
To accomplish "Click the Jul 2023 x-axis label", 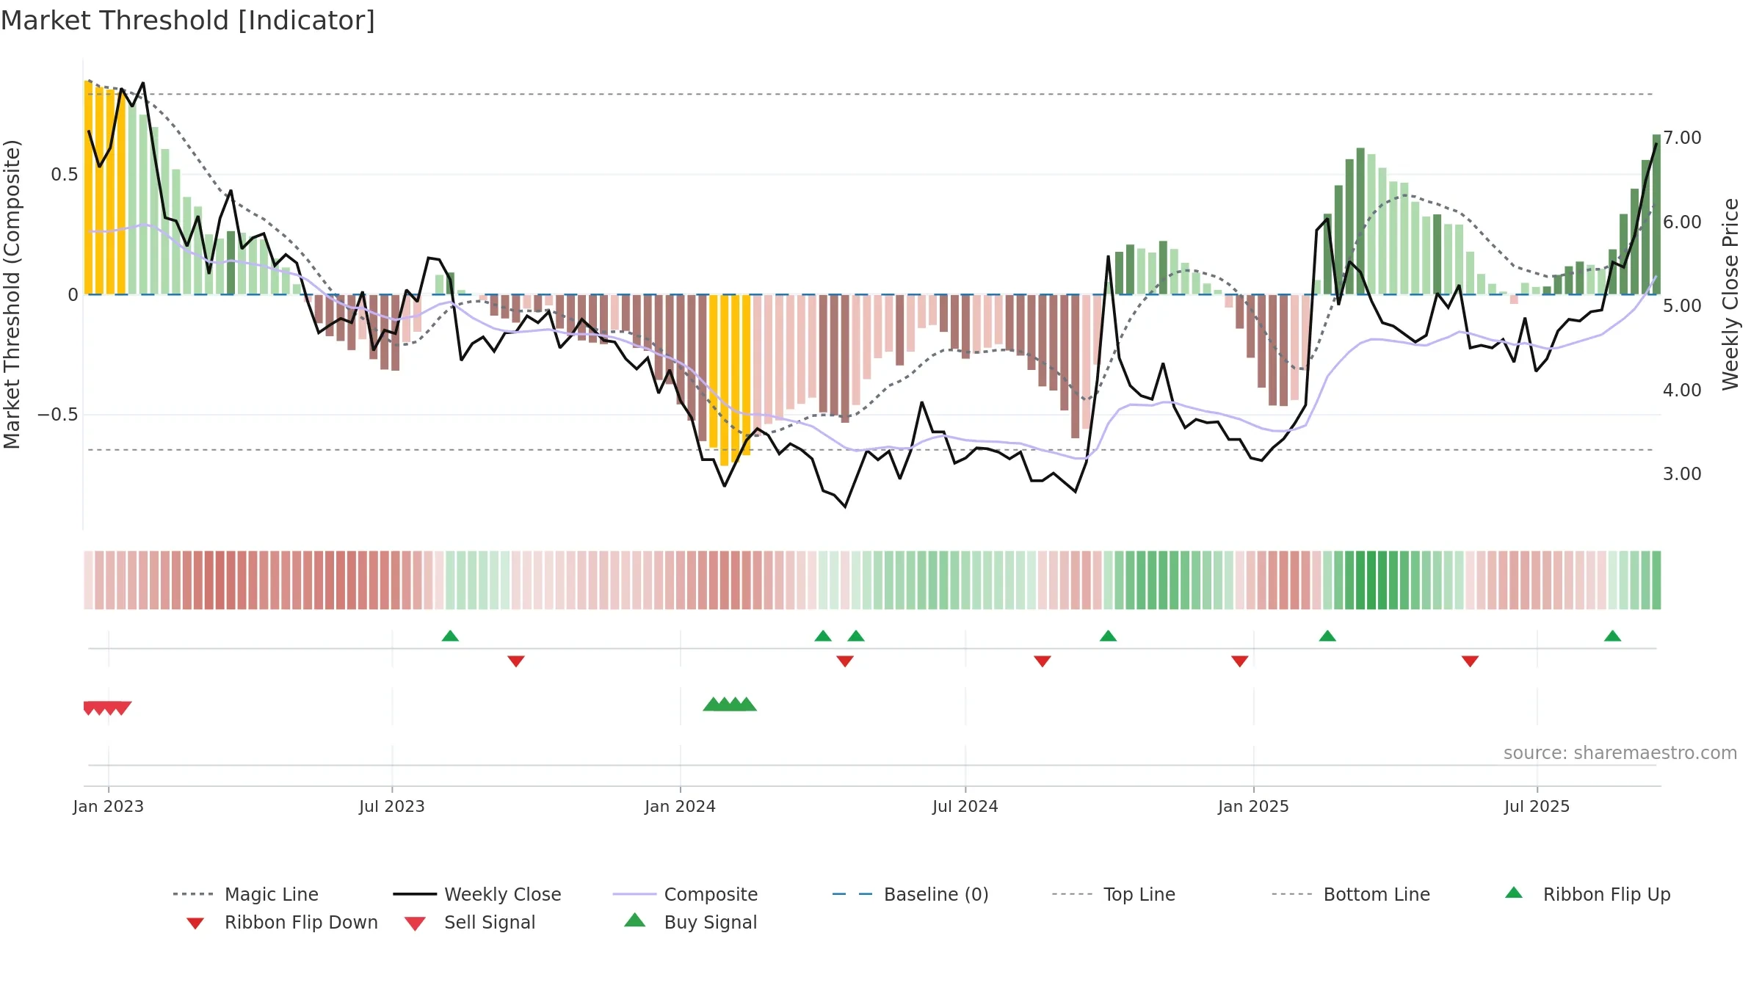I will point(392,807).
